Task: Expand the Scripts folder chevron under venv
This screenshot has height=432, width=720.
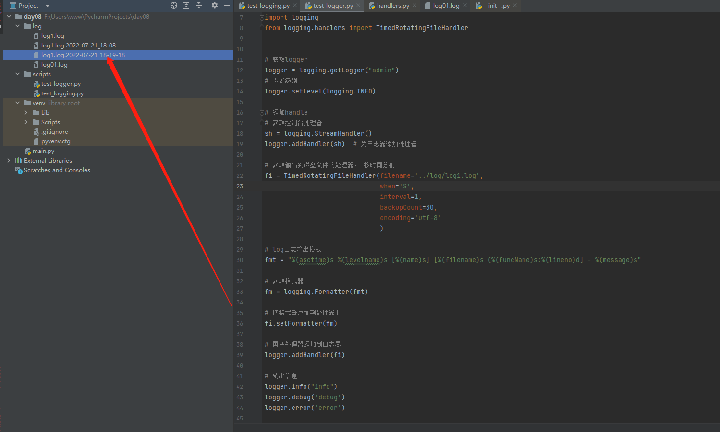Action: pyautogui.click(x=26, y=122)
